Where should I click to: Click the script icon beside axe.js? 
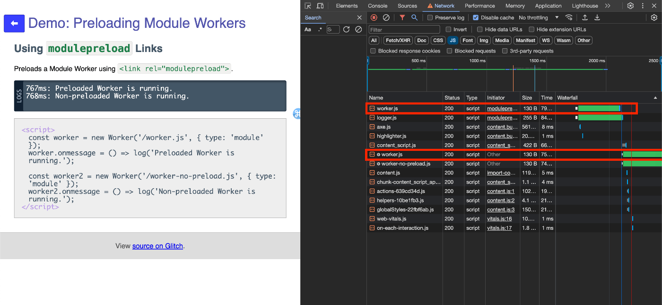click(372, 127)
